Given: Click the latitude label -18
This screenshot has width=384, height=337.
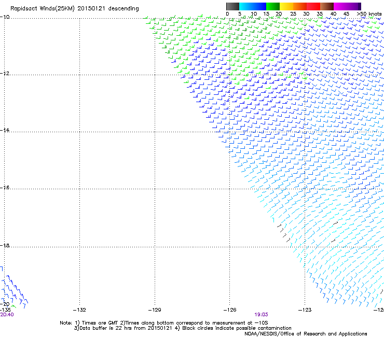Looking at the screenshot, I should pos(5,245).
